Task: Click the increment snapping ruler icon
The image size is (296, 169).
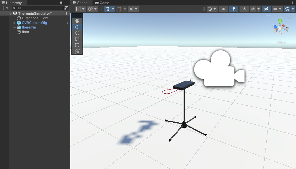Action: coord(131,9)
